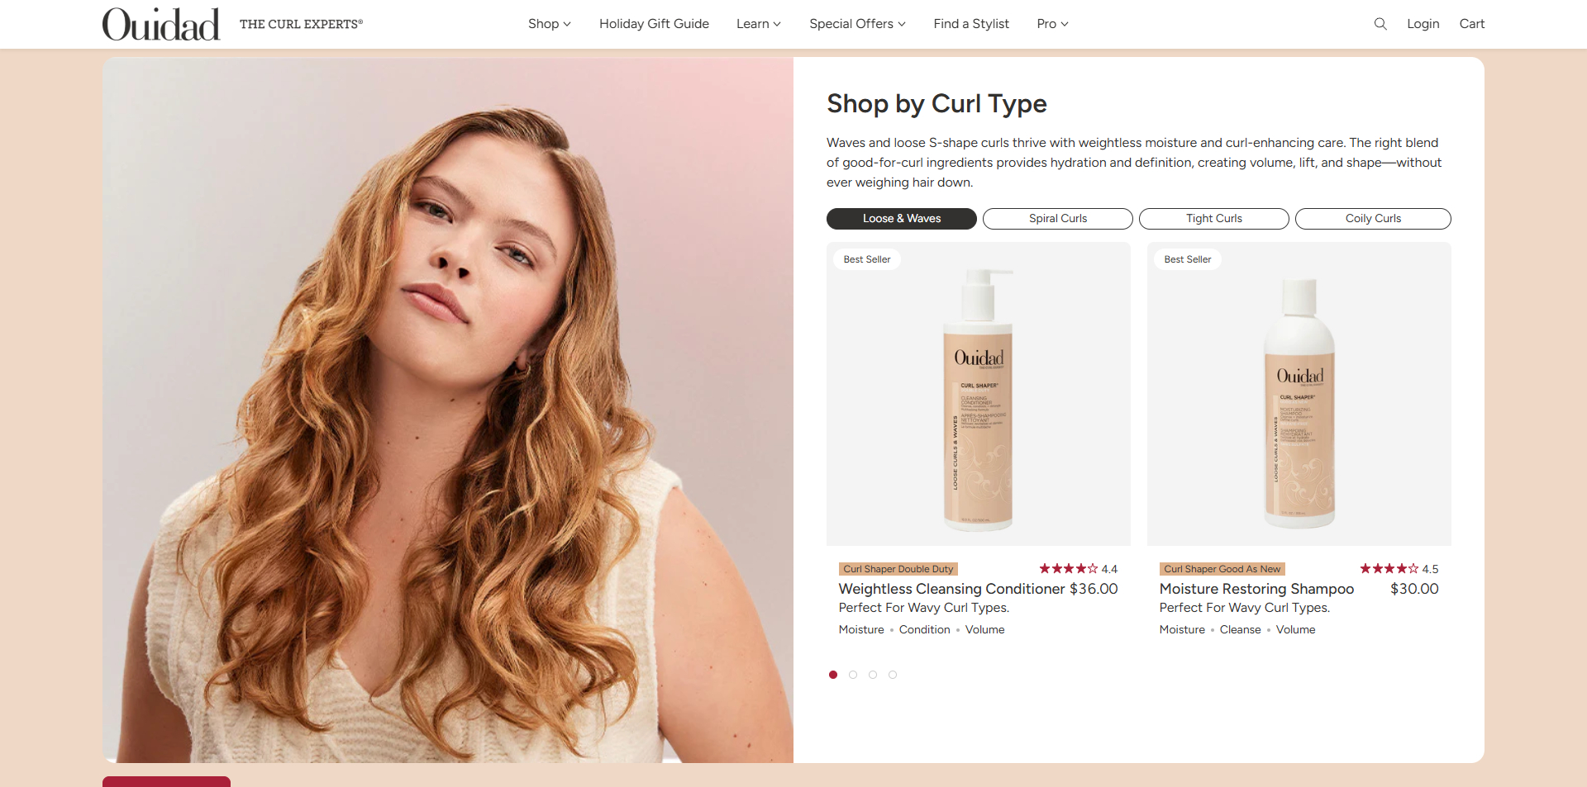This screenshot has width=1587, height=787.
Task: Expand the Pro dropdown menu
Action: point(1052,24)
